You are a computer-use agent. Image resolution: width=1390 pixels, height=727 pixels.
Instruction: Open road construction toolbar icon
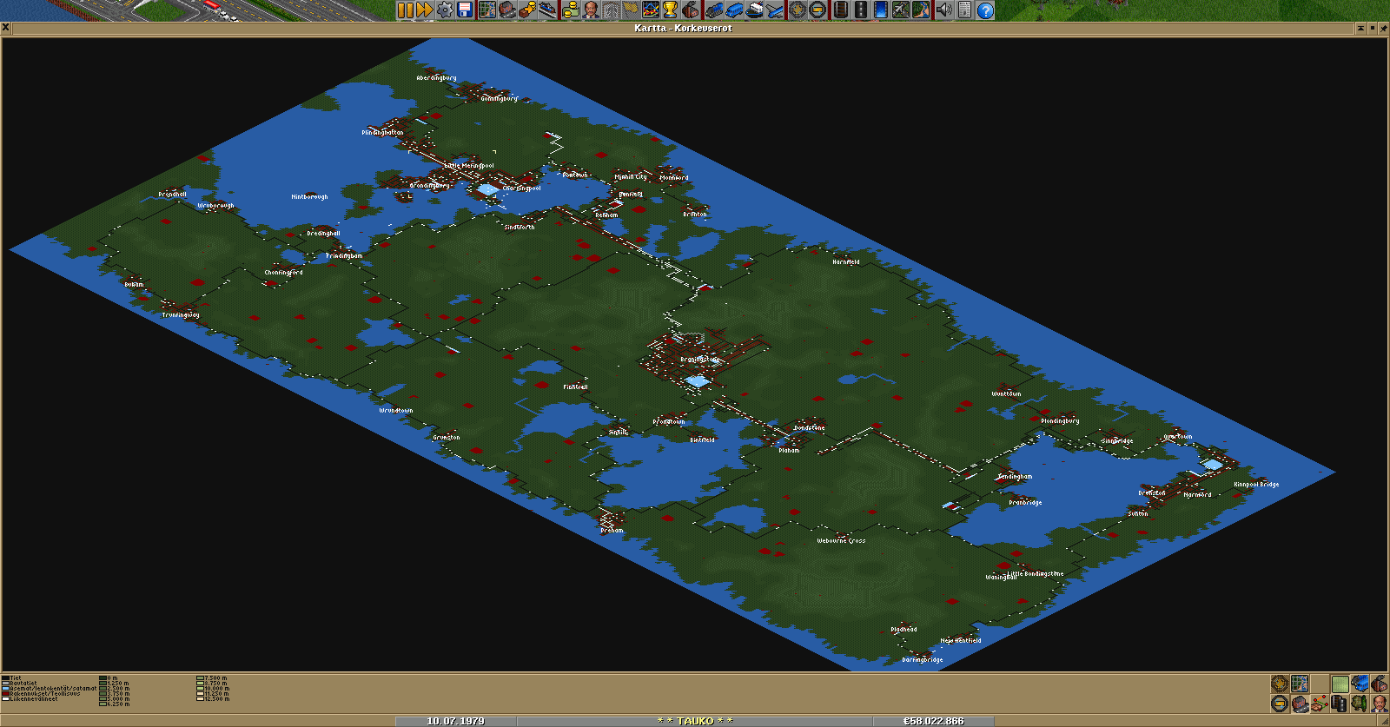[861, 10]
